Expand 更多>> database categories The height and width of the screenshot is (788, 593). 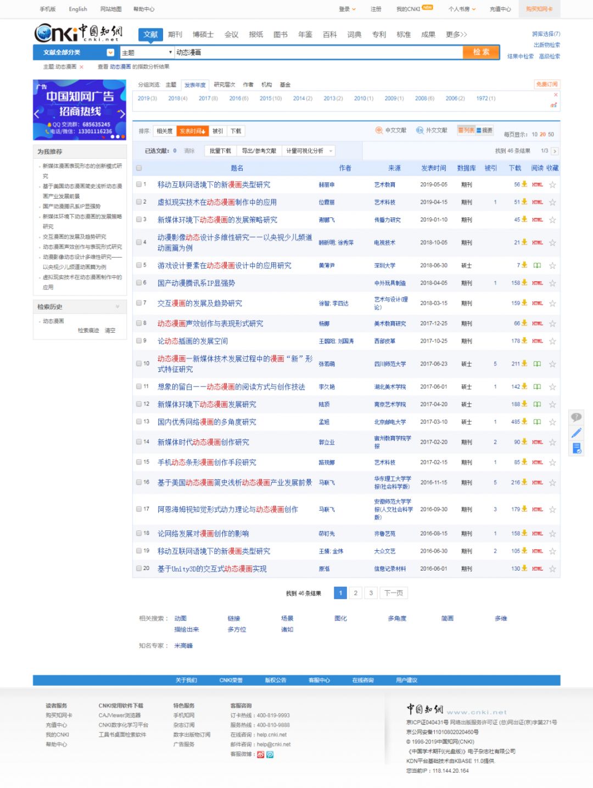coord(456,35)
